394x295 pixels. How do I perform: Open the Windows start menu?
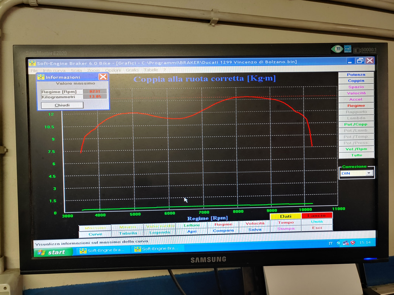[x=53, y=252]
